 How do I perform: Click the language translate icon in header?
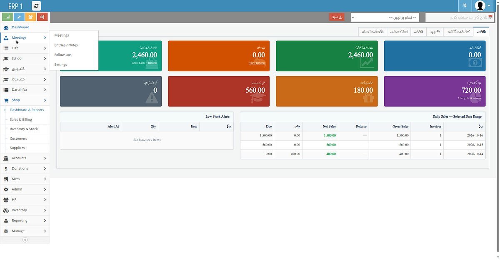coord(464,6)
